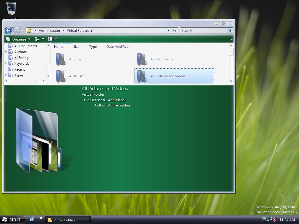Select Authors in the navigation tree
Image resolution: width=299 pixels, height=224 pixels.
click(x=20, y=52)
